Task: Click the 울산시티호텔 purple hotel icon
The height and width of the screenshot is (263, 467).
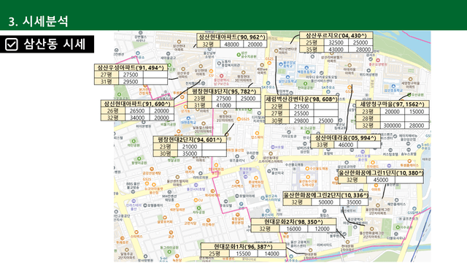Action: (196, 185)
